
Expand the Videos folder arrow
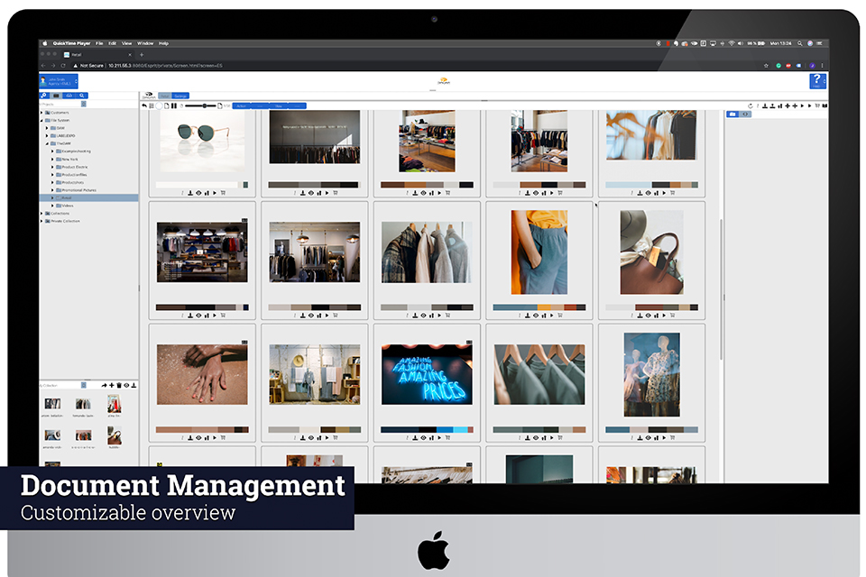[x=52, y=206]
